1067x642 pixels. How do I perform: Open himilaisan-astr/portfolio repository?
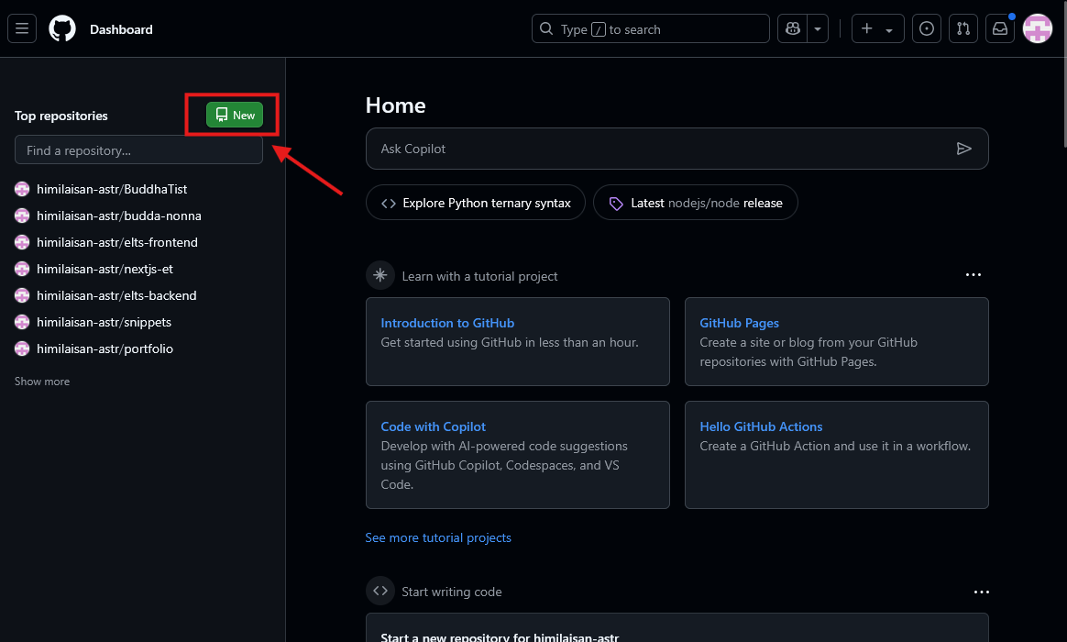[104, 349]
